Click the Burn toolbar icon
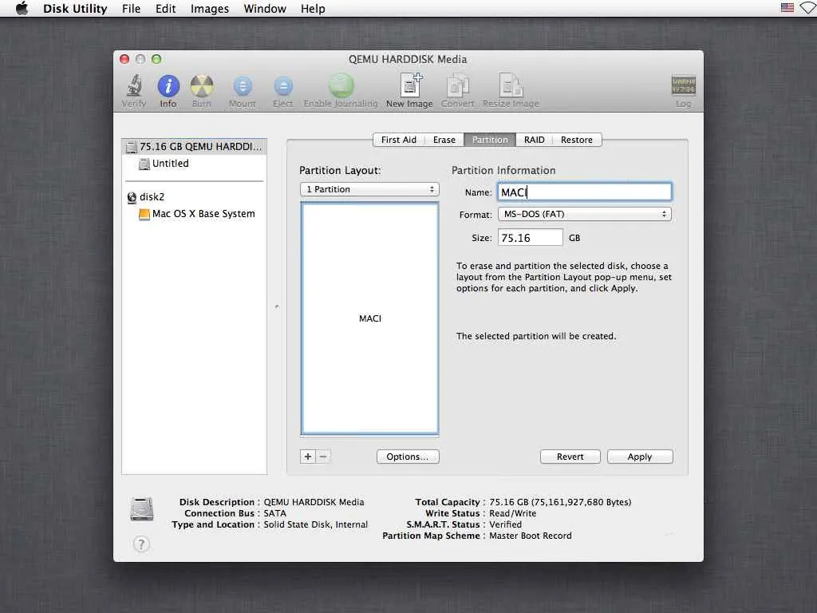Viewport: 817px width, 613px height. click(x=202, y=91)
